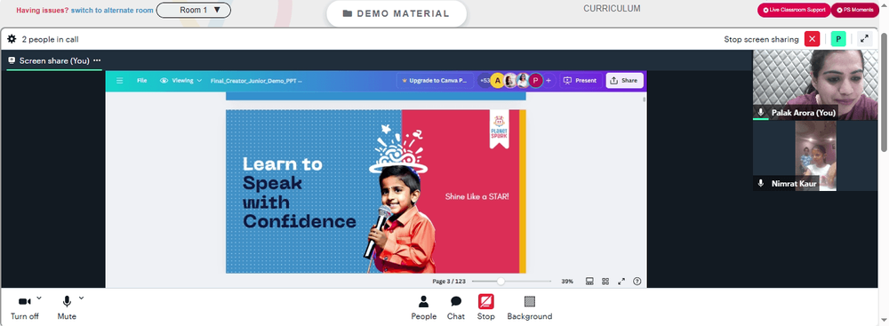Open CURRICULUM tab
889x326 pixels.
(x=612, y=9)
